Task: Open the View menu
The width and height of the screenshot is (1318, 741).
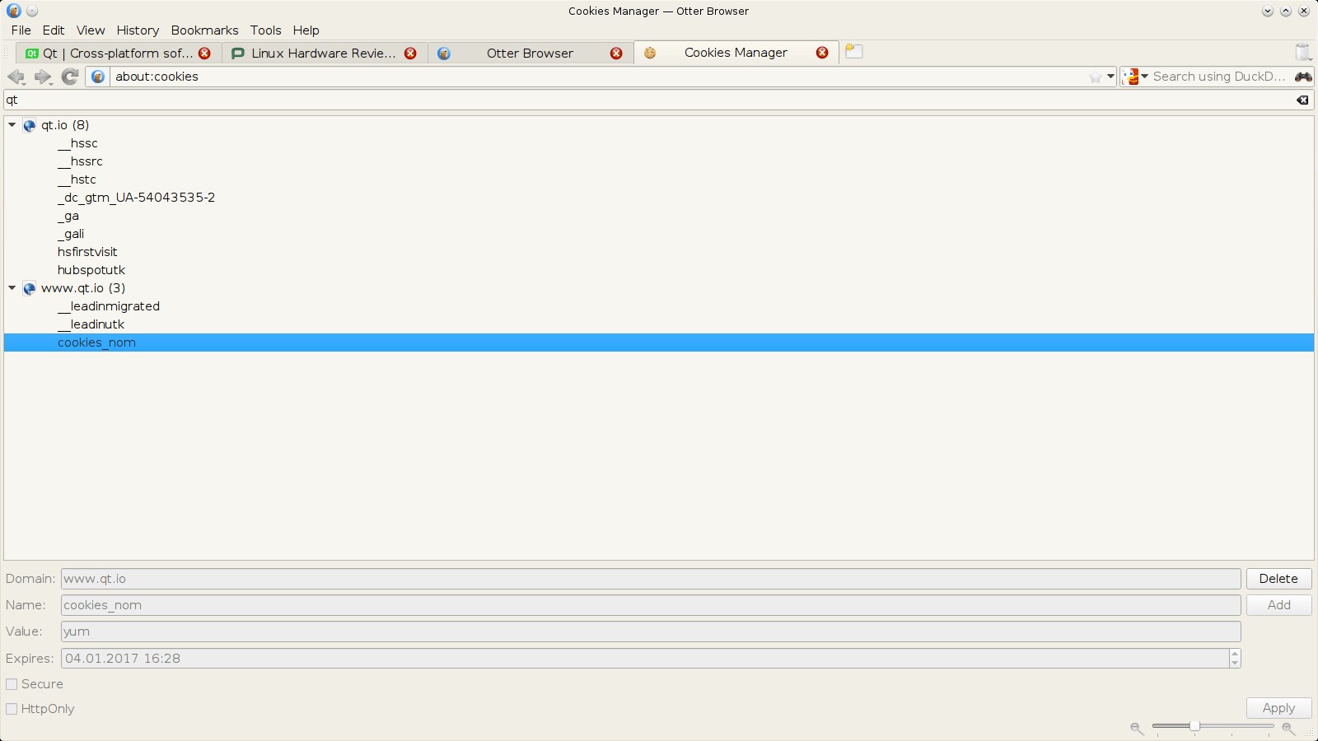Action: (x=91, y=30)
